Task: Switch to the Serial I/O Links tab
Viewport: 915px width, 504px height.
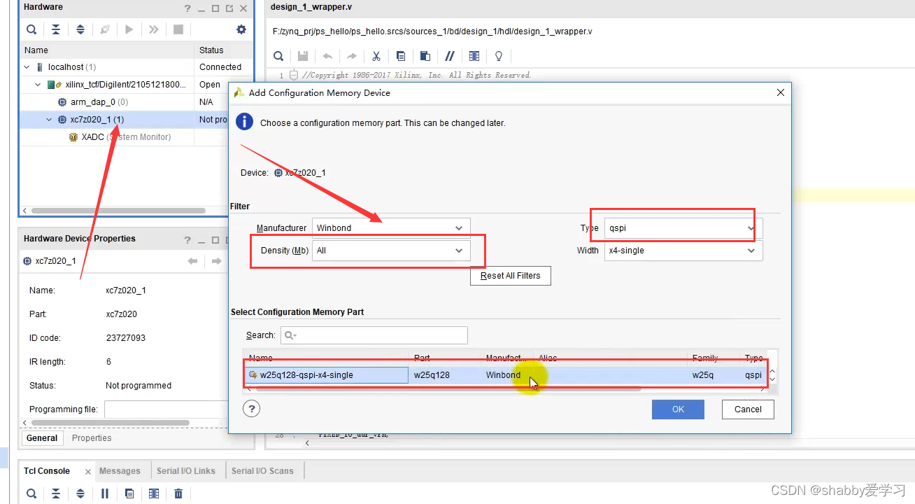Action: 185,471
